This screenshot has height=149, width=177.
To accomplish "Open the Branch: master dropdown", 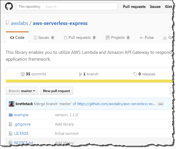I will pyautogui.click(x=22, y=91).
